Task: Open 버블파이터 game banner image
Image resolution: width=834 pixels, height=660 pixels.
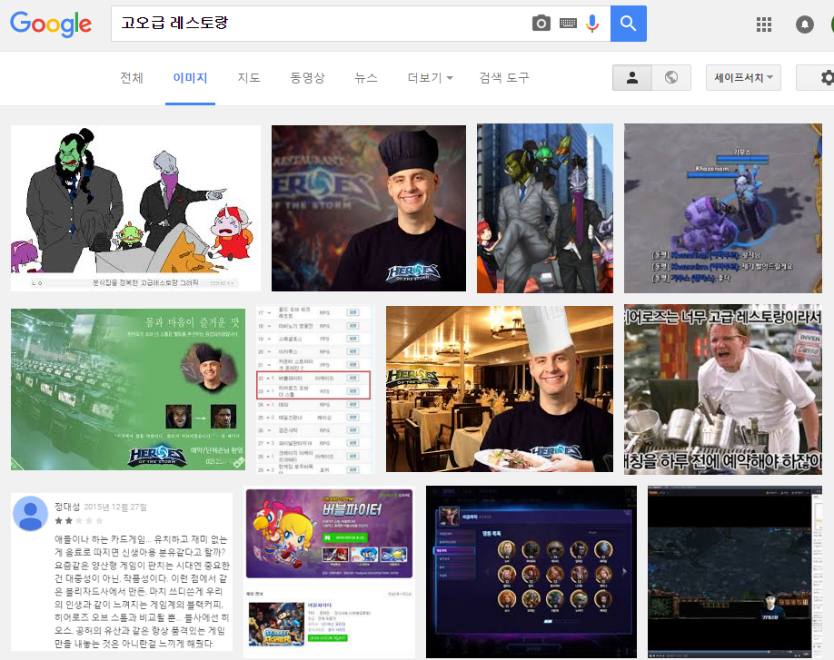Action: pos(329,572)
